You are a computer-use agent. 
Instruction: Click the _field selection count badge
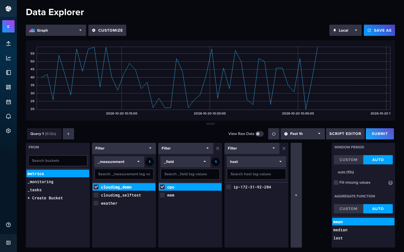tap(216, 162)
